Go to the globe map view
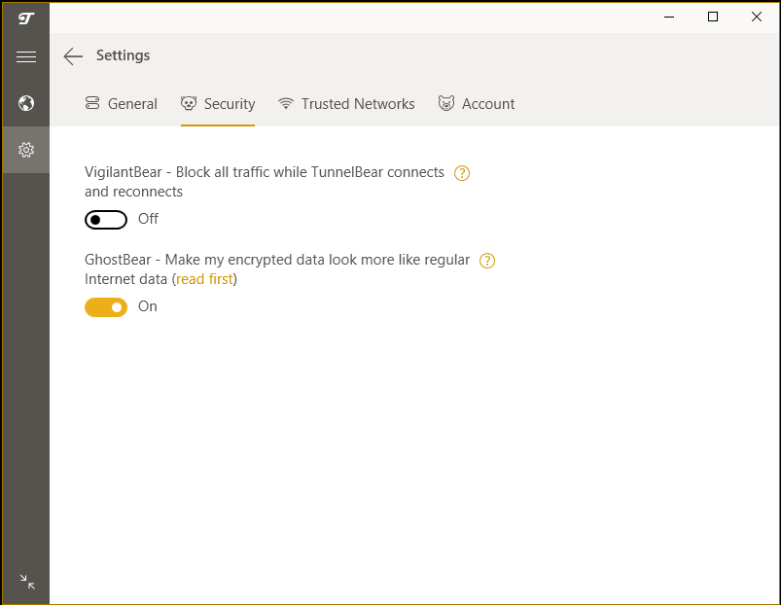The height and width of the screenshot is (605, 781). [26, 103]
